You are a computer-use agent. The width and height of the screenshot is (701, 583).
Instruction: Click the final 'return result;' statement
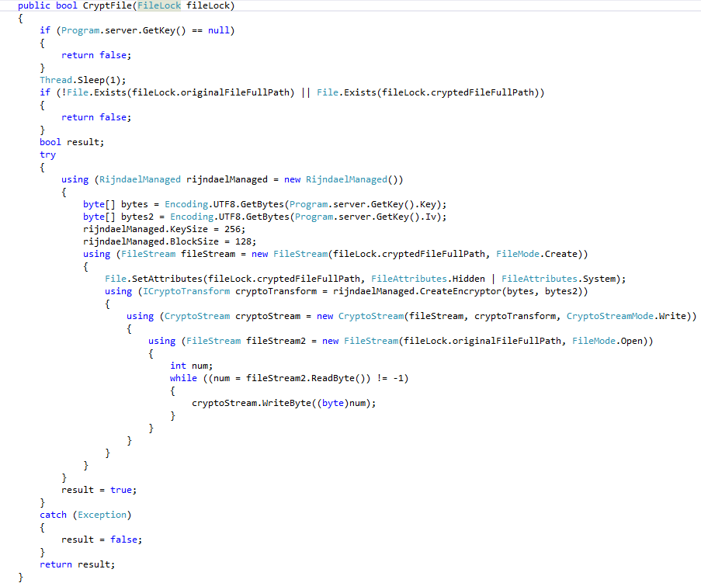click(78, 564)
